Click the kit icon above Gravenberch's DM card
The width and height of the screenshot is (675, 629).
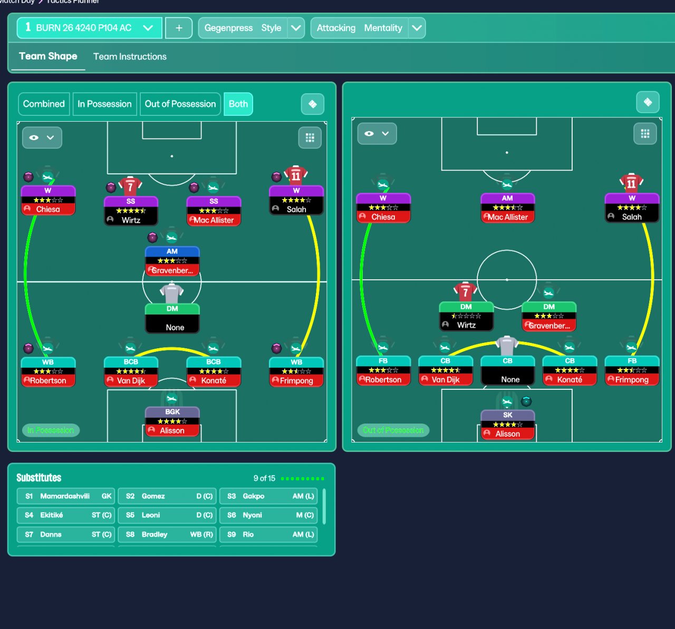[549, 293]
